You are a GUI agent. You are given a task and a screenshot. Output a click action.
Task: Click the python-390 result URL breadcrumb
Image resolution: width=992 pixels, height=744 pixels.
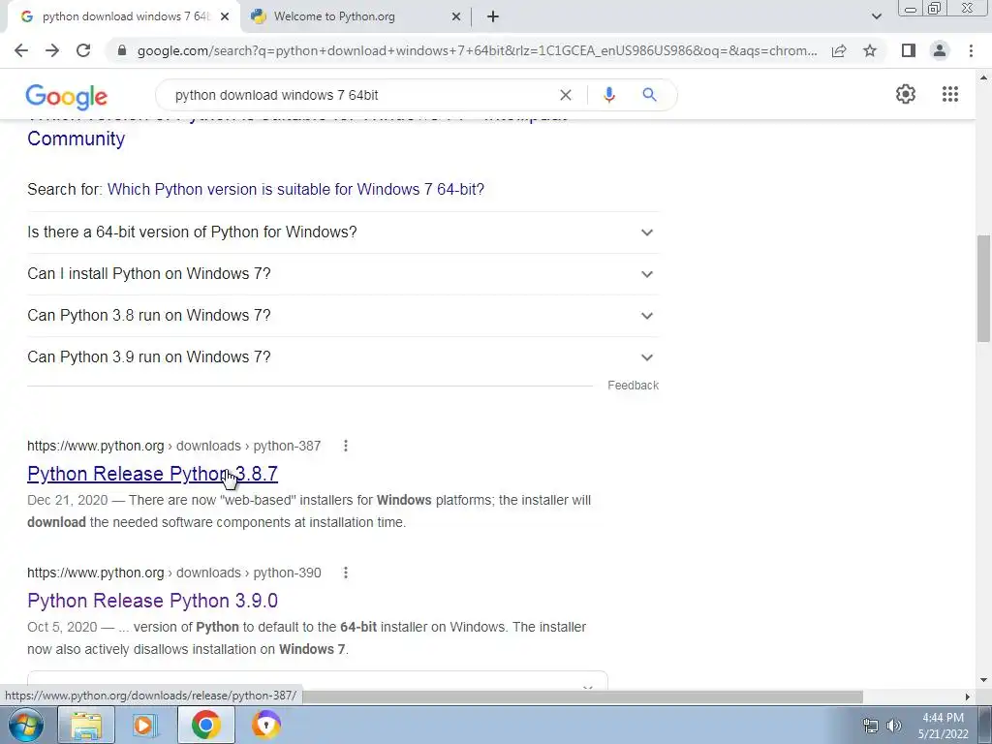coord(174,573)
